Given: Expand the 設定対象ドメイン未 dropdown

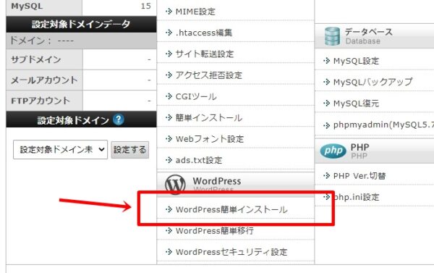Looking at the screenshot, I should (60, 150).
